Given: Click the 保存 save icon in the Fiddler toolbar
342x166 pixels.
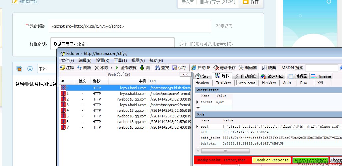Looking at the screenshot, I should (175, 68).
